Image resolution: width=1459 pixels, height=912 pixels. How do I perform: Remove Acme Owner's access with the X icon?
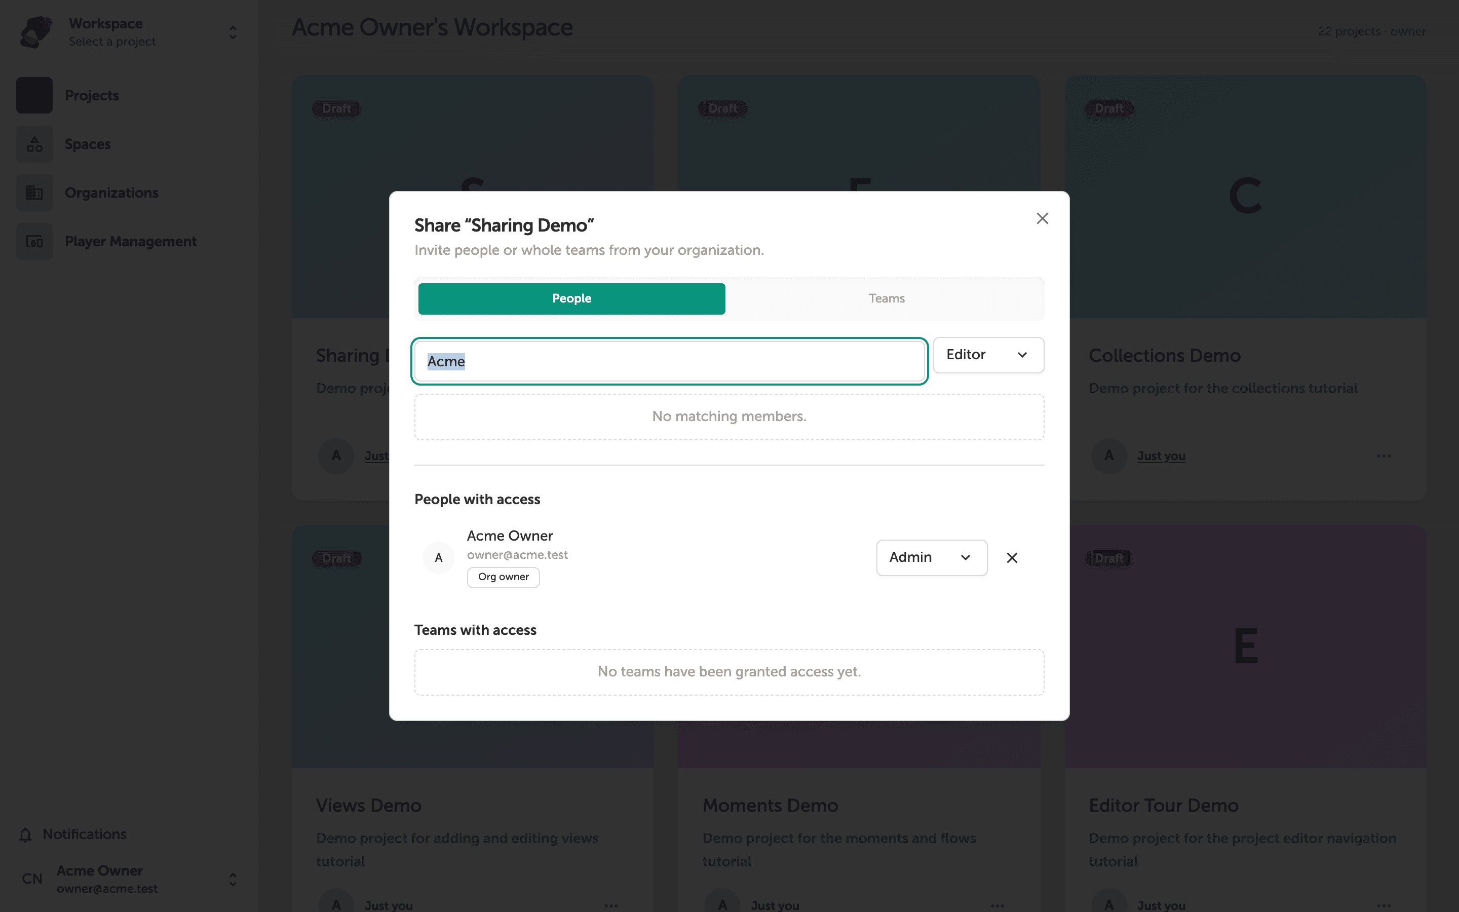coord(1012,558)
